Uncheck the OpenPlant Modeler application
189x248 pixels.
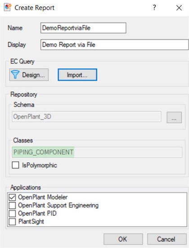click(x=12, y=197)
